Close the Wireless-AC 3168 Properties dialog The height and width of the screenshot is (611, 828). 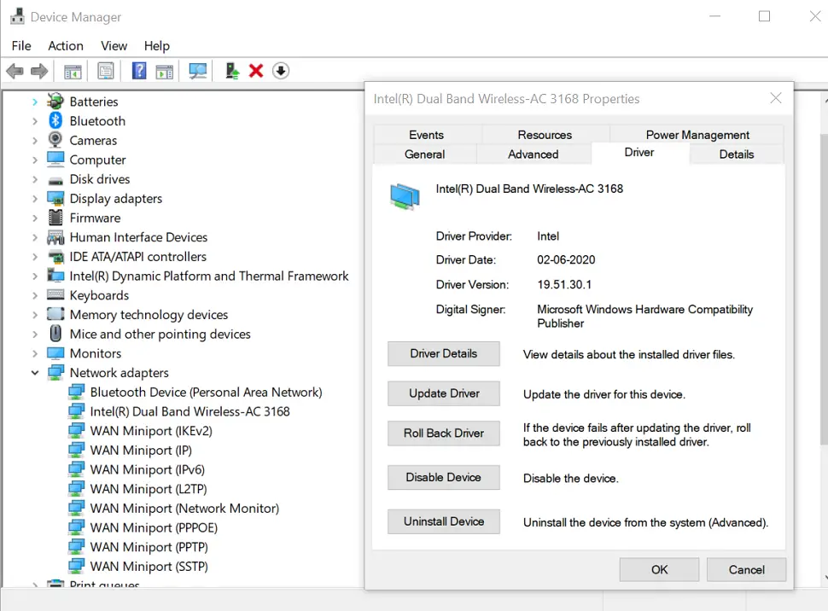pos(776,98)
